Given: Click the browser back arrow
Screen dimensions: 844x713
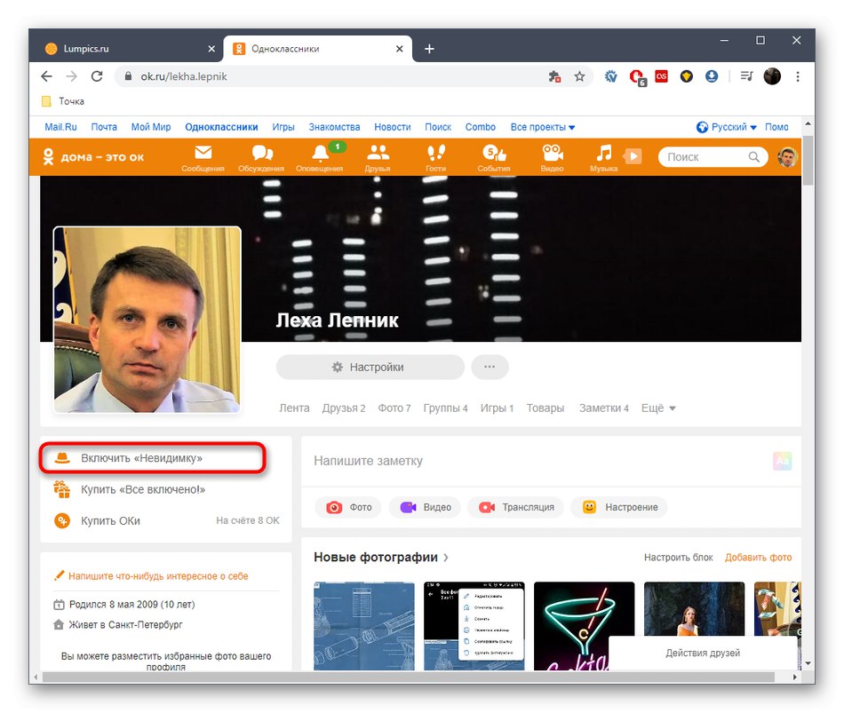Looking at the screenshot, I should pos(47,76).
